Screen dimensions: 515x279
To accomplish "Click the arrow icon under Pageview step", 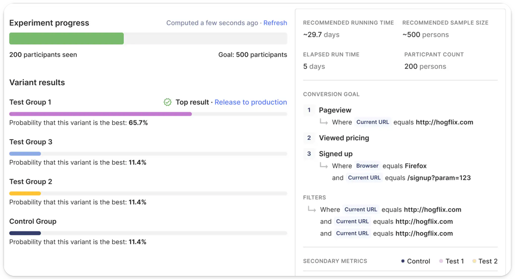I will [323, 122].
